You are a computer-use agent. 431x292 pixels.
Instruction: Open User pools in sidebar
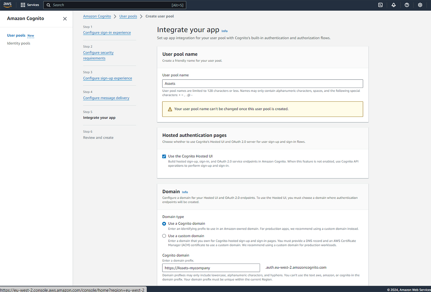[16, 35]
